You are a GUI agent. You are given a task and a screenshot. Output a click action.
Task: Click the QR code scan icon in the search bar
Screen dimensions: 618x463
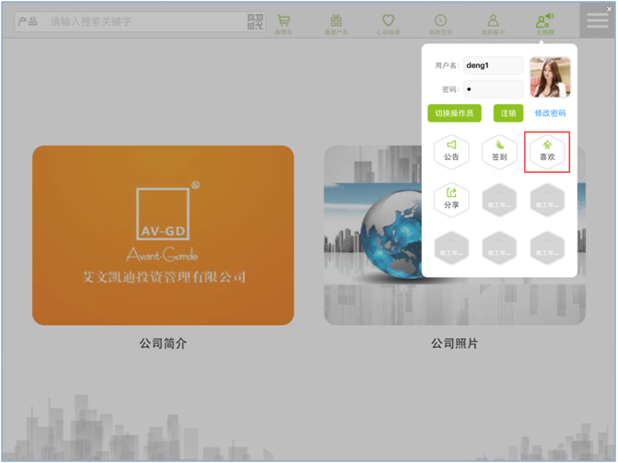[x=255, y=22]
